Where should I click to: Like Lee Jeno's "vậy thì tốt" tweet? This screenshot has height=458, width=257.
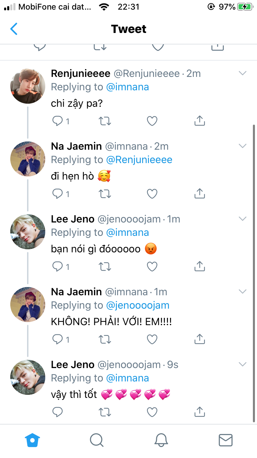pyautogui.click(x=152, y=412)
